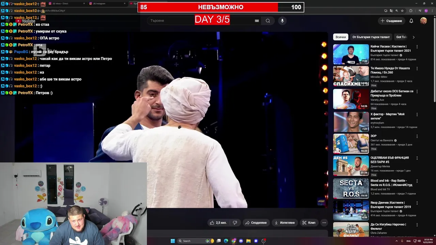This screenshot has height=245, width=436.
Task: Open File Explorer from the taskbar
Action: coord(248,241)
